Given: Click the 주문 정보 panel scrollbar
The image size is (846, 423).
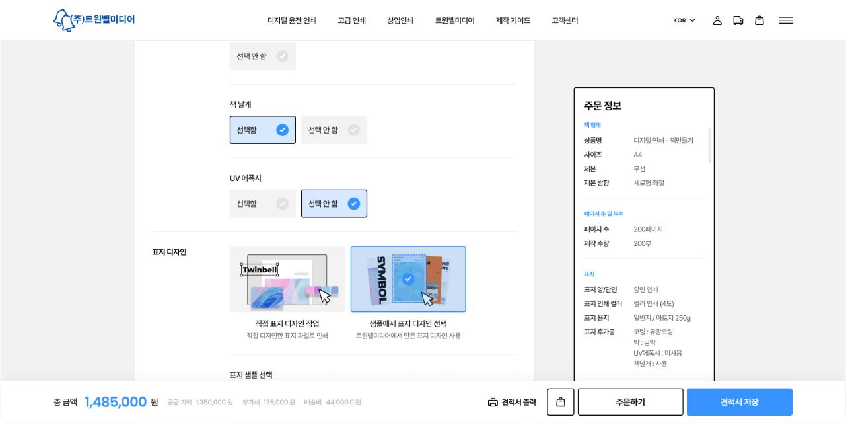Looking at the screenshot, I should pos(710,145).
